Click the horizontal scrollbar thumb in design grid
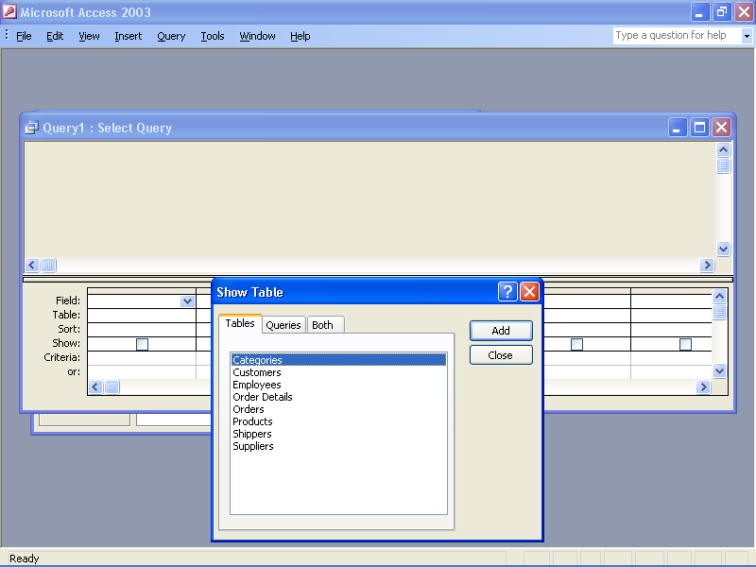756x567 pixels. [x=112, y=387]
